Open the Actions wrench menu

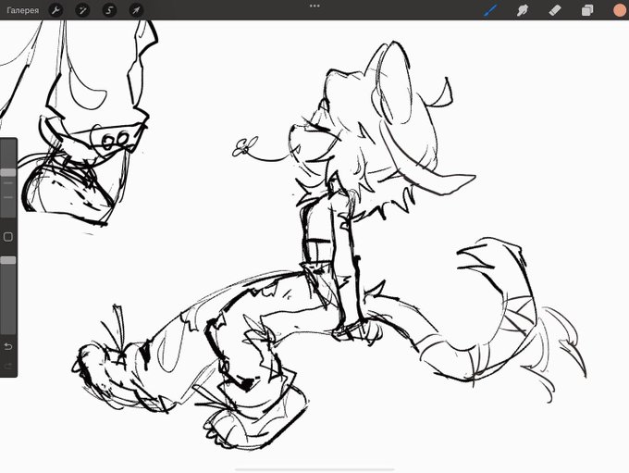[x=55, y=10]
